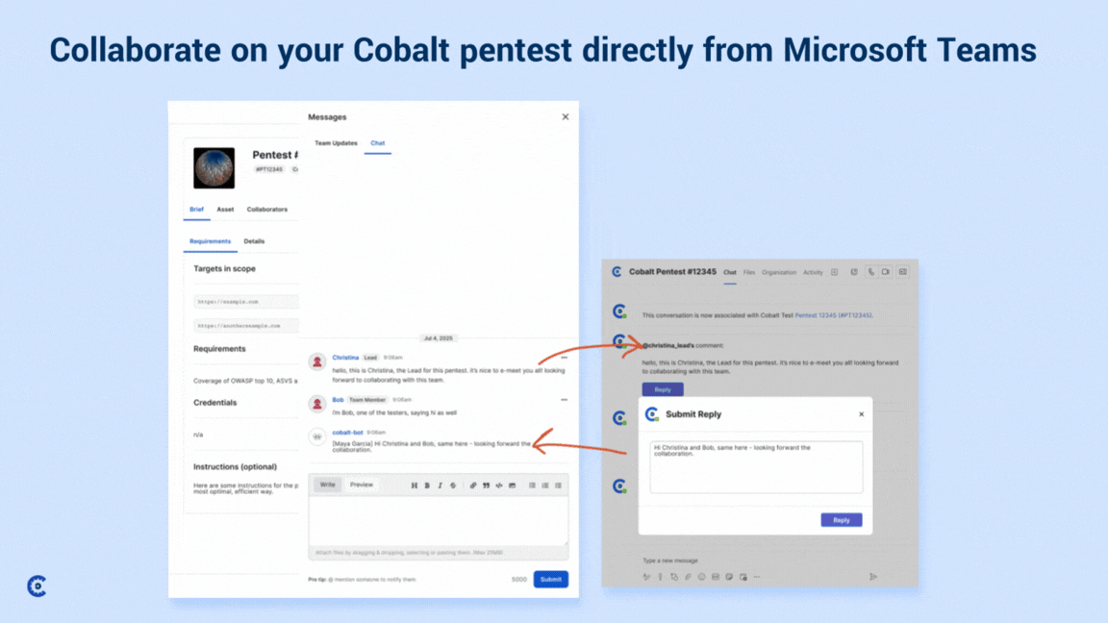Image resolution: width=1108 pixels, height=623 pixels.
Task: Submit the message in Cobalt
Action: click(x=550, y=579)
